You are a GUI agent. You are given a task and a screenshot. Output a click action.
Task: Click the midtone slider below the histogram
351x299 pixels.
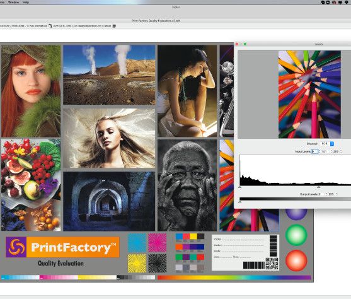[318, 187]
